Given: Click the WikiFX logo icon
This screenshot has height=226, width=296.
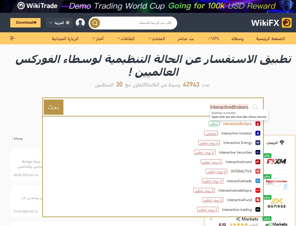Looking at the screenshot, I should 287,23.
